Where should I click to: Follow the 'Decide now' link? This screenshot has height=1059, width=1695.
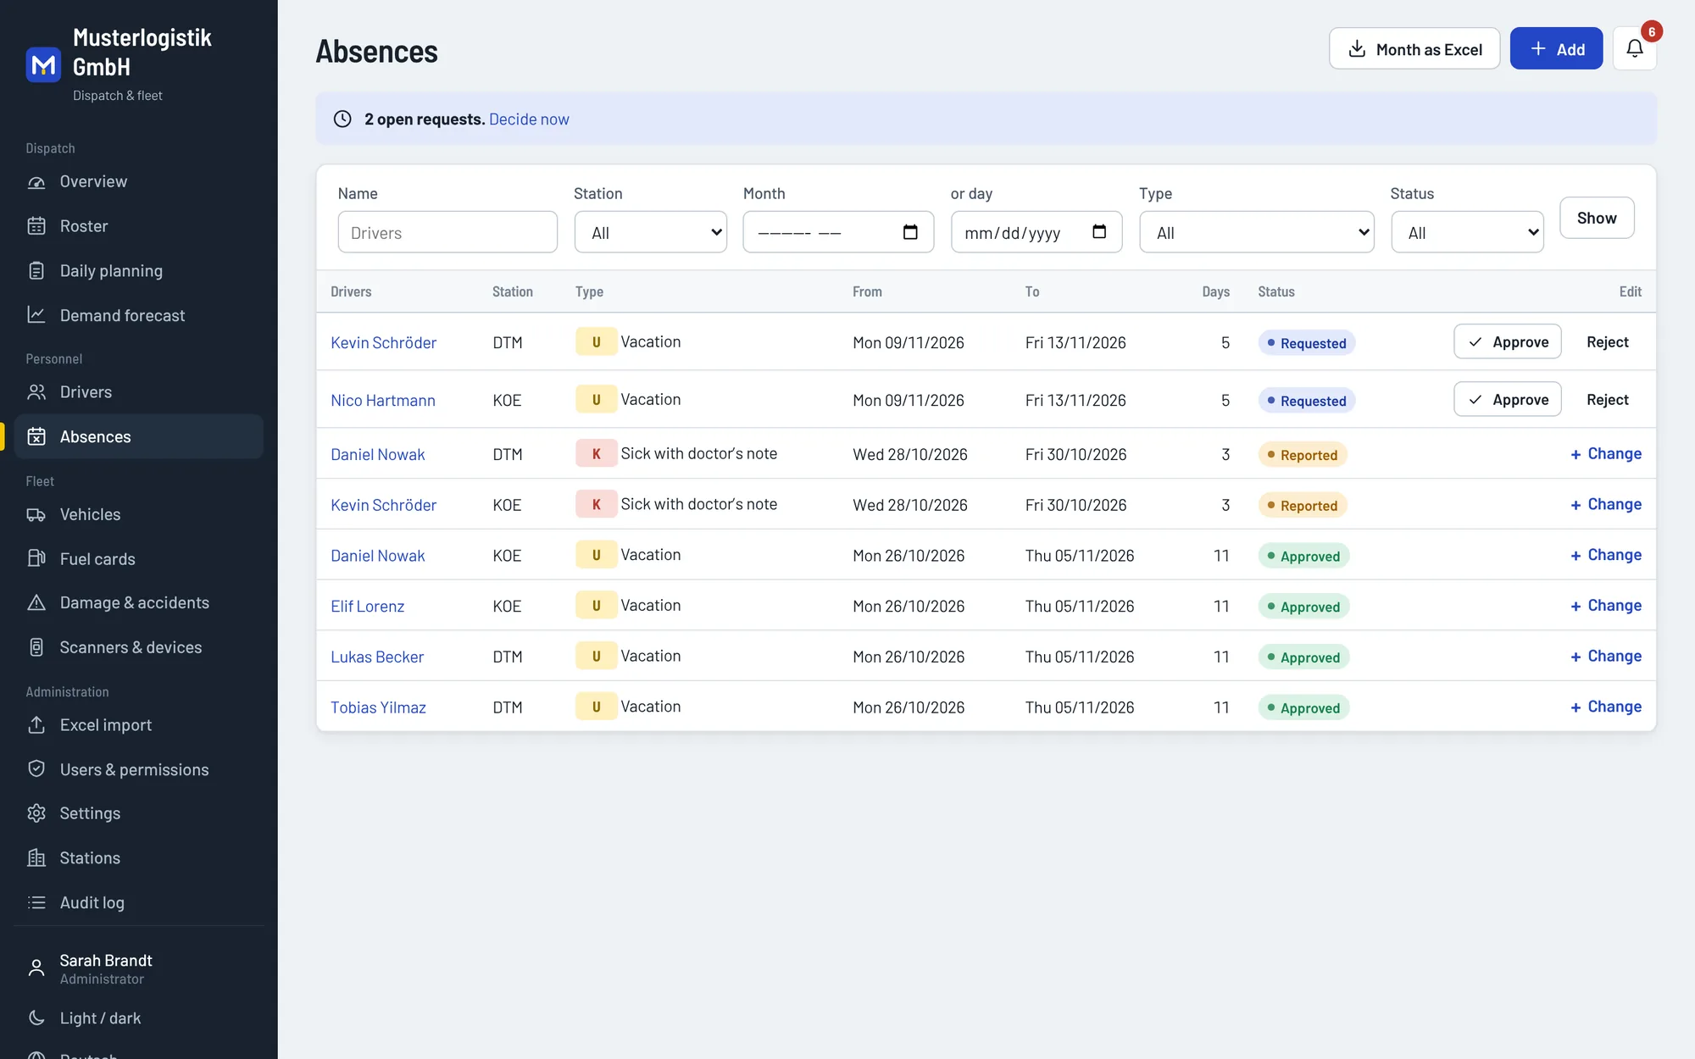point(529,119)
